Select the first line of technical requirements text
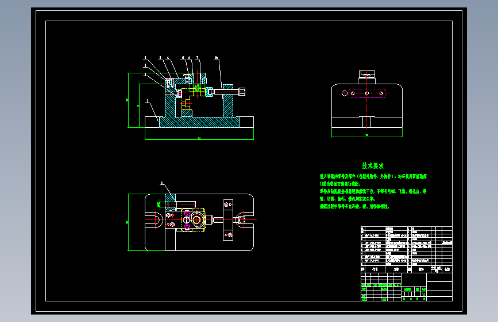 (x=373, y=176)
